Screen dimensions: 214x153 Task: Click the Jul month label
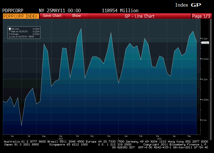[x=29, y=136]
